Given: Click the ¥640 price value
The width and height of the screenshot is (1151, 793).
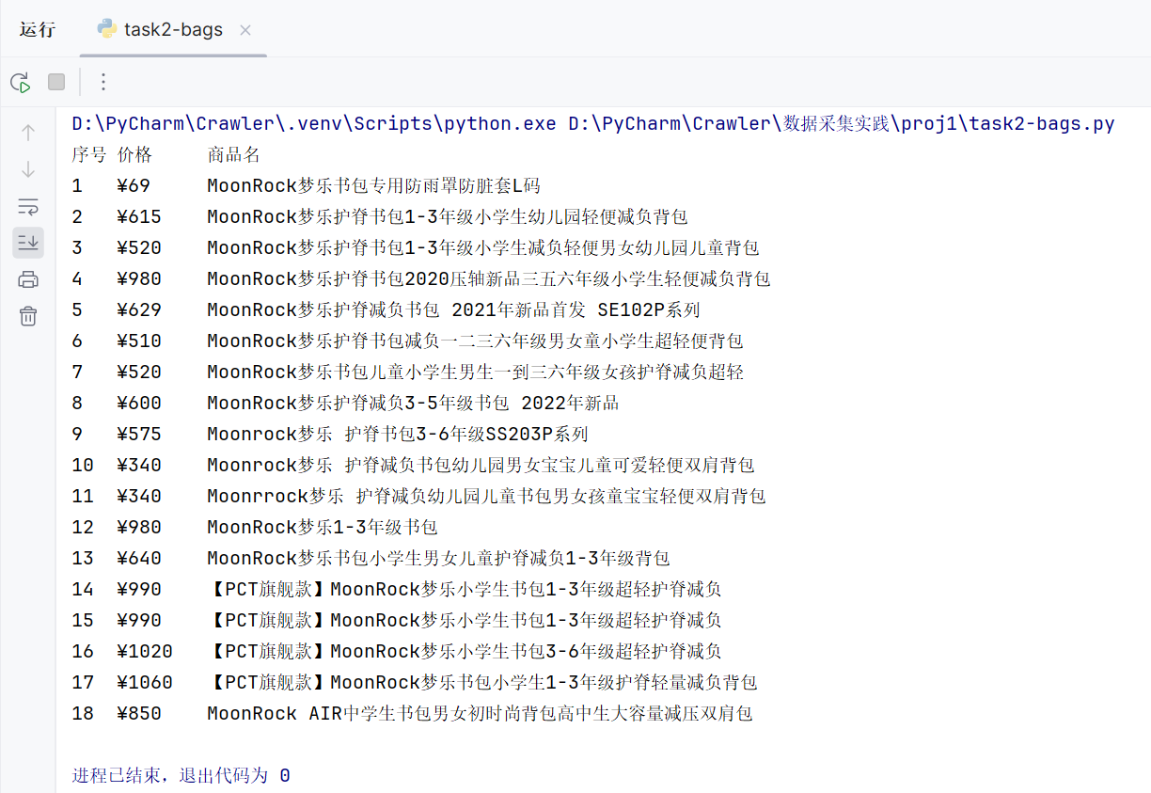Looking at the screenshot, I should pyautogui.click(x=139, y=558).
